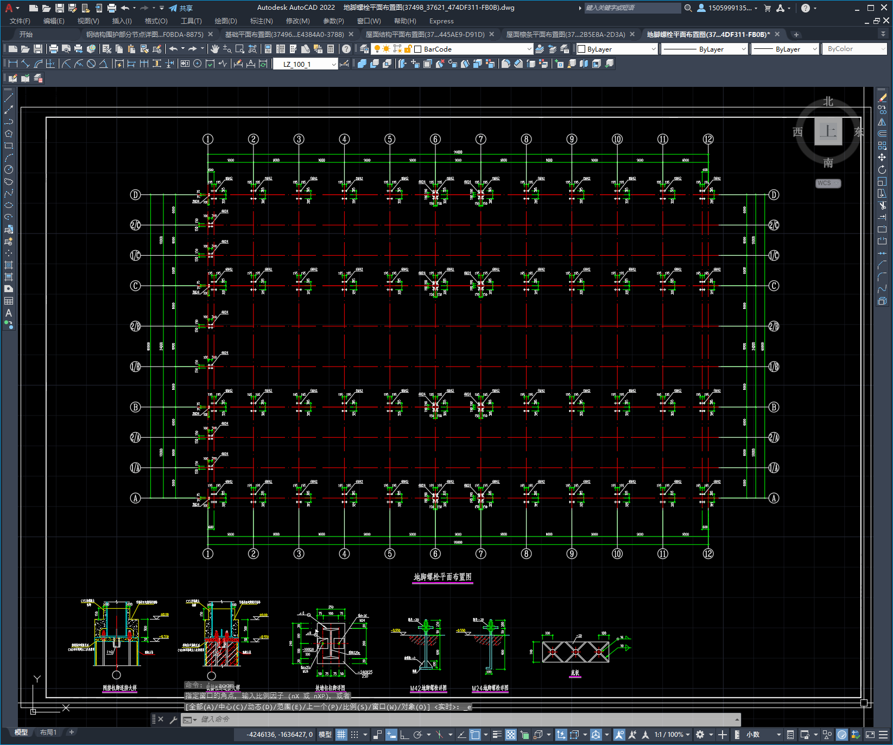Open the Layer Properties Manager icon

click(x=364, y=49)
